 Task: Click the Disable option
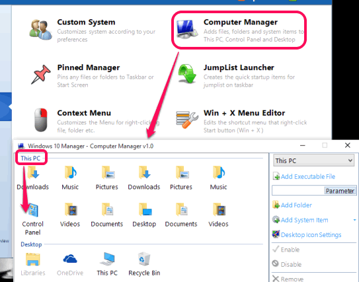click(287, 264)
